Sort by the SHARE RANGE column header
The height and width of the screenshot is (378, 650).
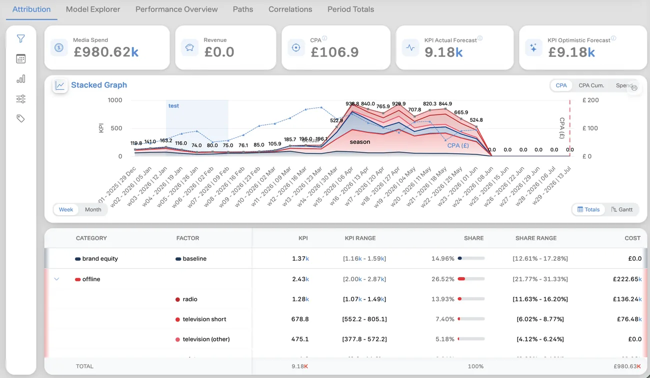pos(536,238)
